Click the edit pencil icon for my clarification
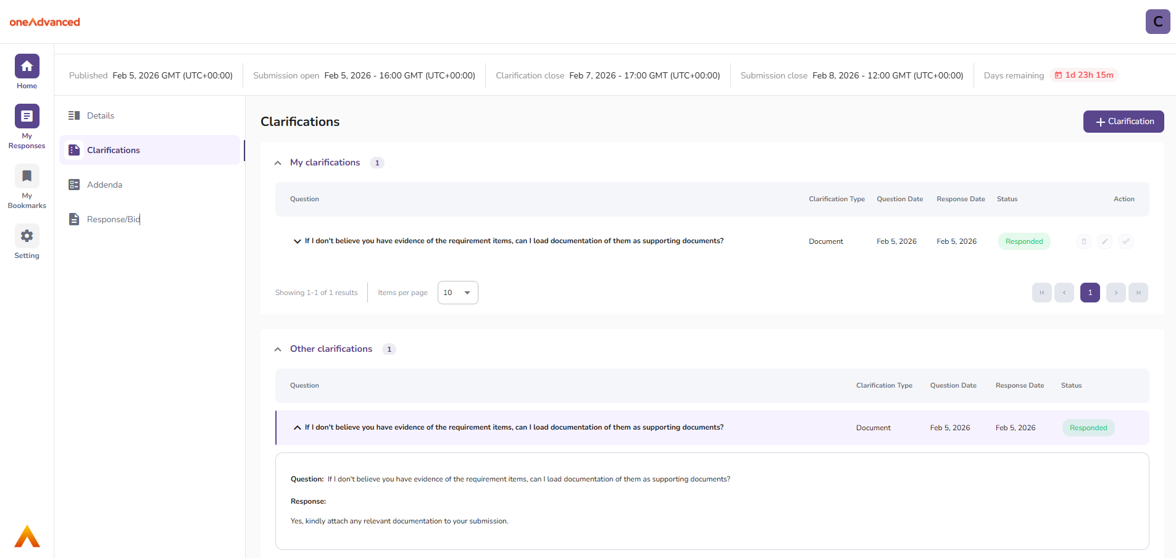Viewport: 1176px width, 558px height. (1105, 241)
